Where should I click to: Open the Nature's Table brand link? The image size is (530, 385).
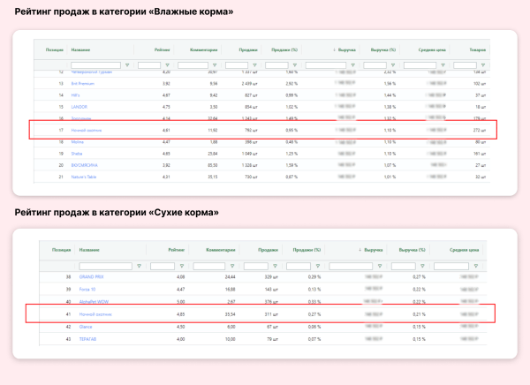pos(84,177)
